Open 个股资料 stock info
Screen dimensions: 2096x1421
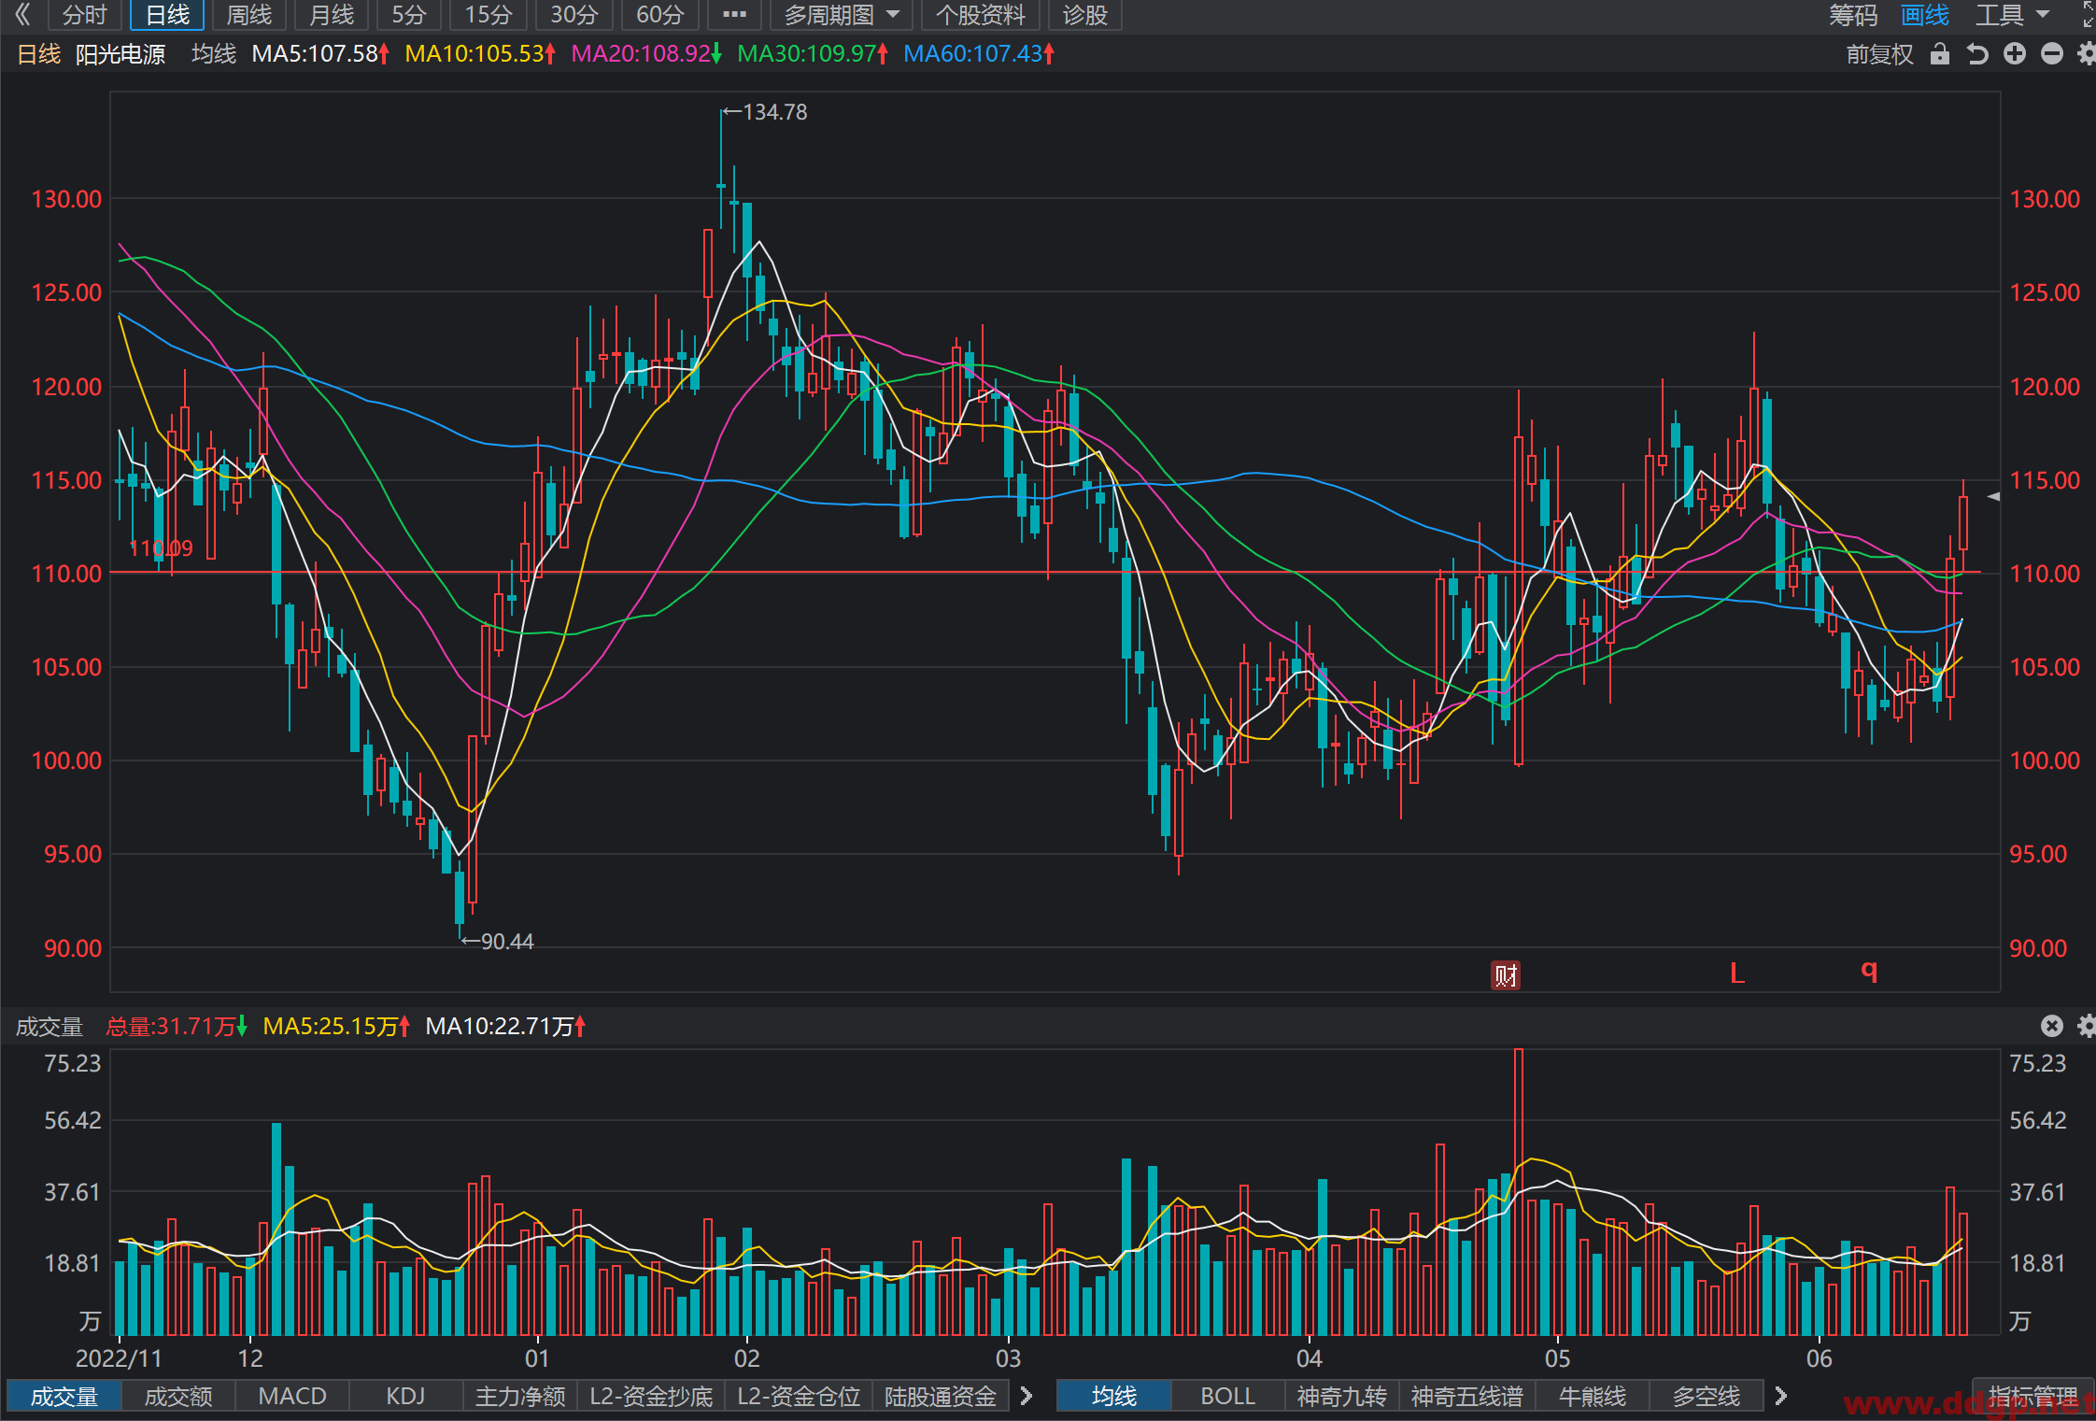[x=980, y=15]
